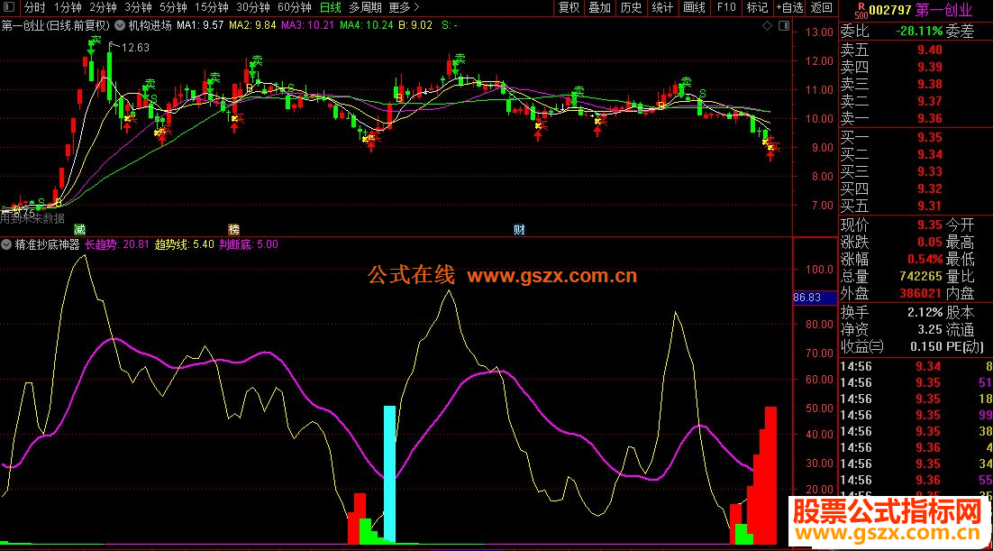
Task: Open the 统计 statistics button
Action: 662,7
